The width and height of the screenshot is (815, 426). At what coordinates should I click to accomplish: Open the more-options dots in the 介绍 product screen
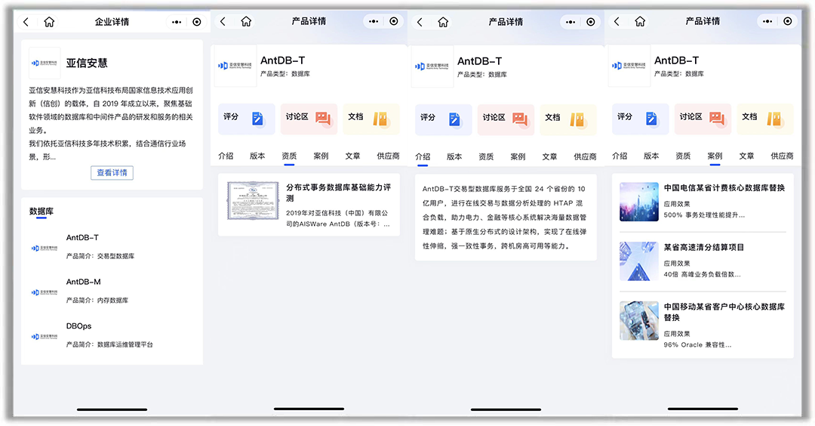click(x=570, y=22)
